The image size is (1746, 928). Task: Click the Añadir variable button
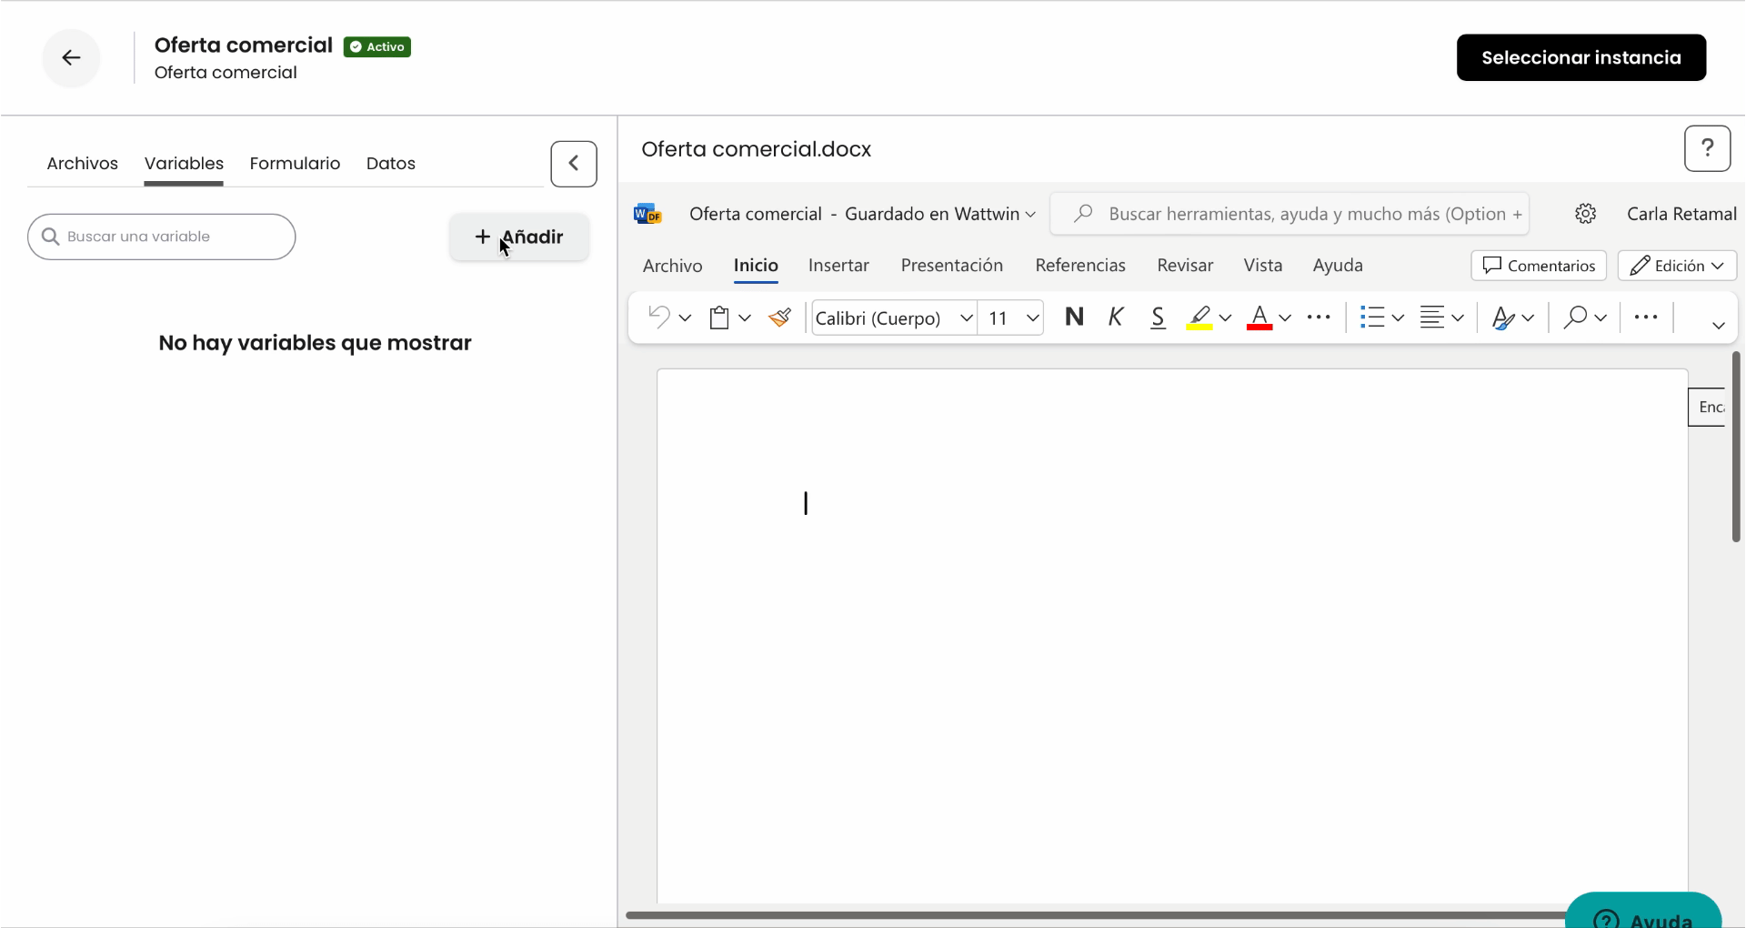coord(519,237)
